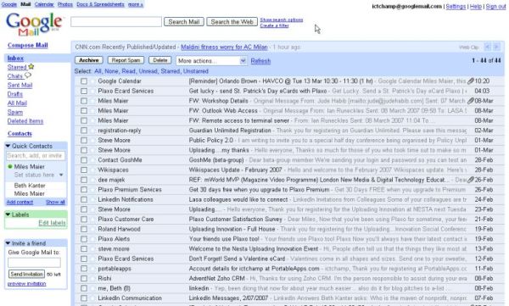
Task: Click Compose Mail link
Action: coord(28,45)
